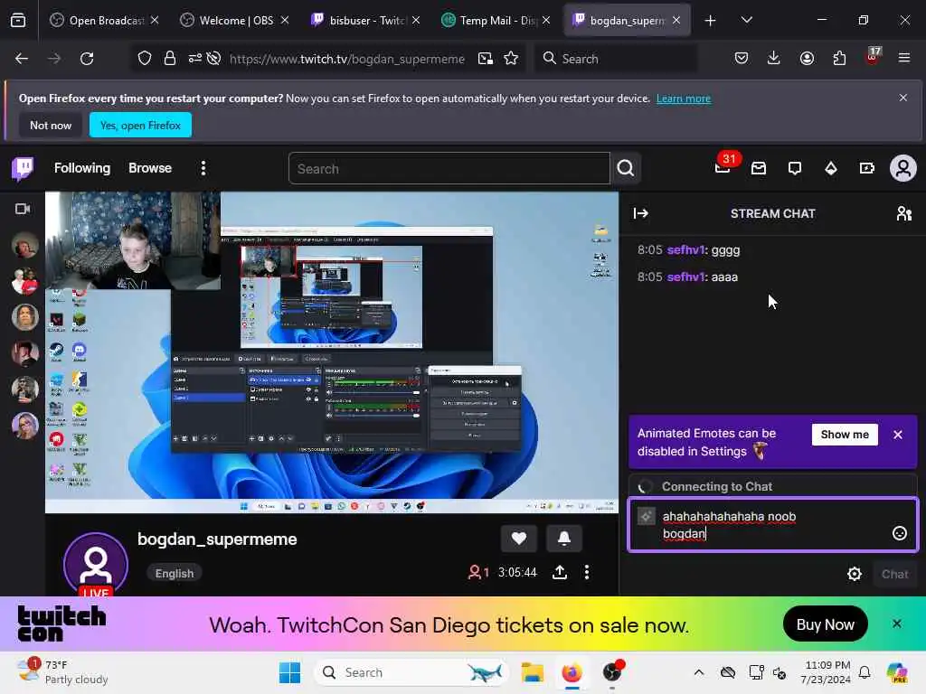Open the emote picker smiley icon
926x694 pixels.
tap(899, 533)
